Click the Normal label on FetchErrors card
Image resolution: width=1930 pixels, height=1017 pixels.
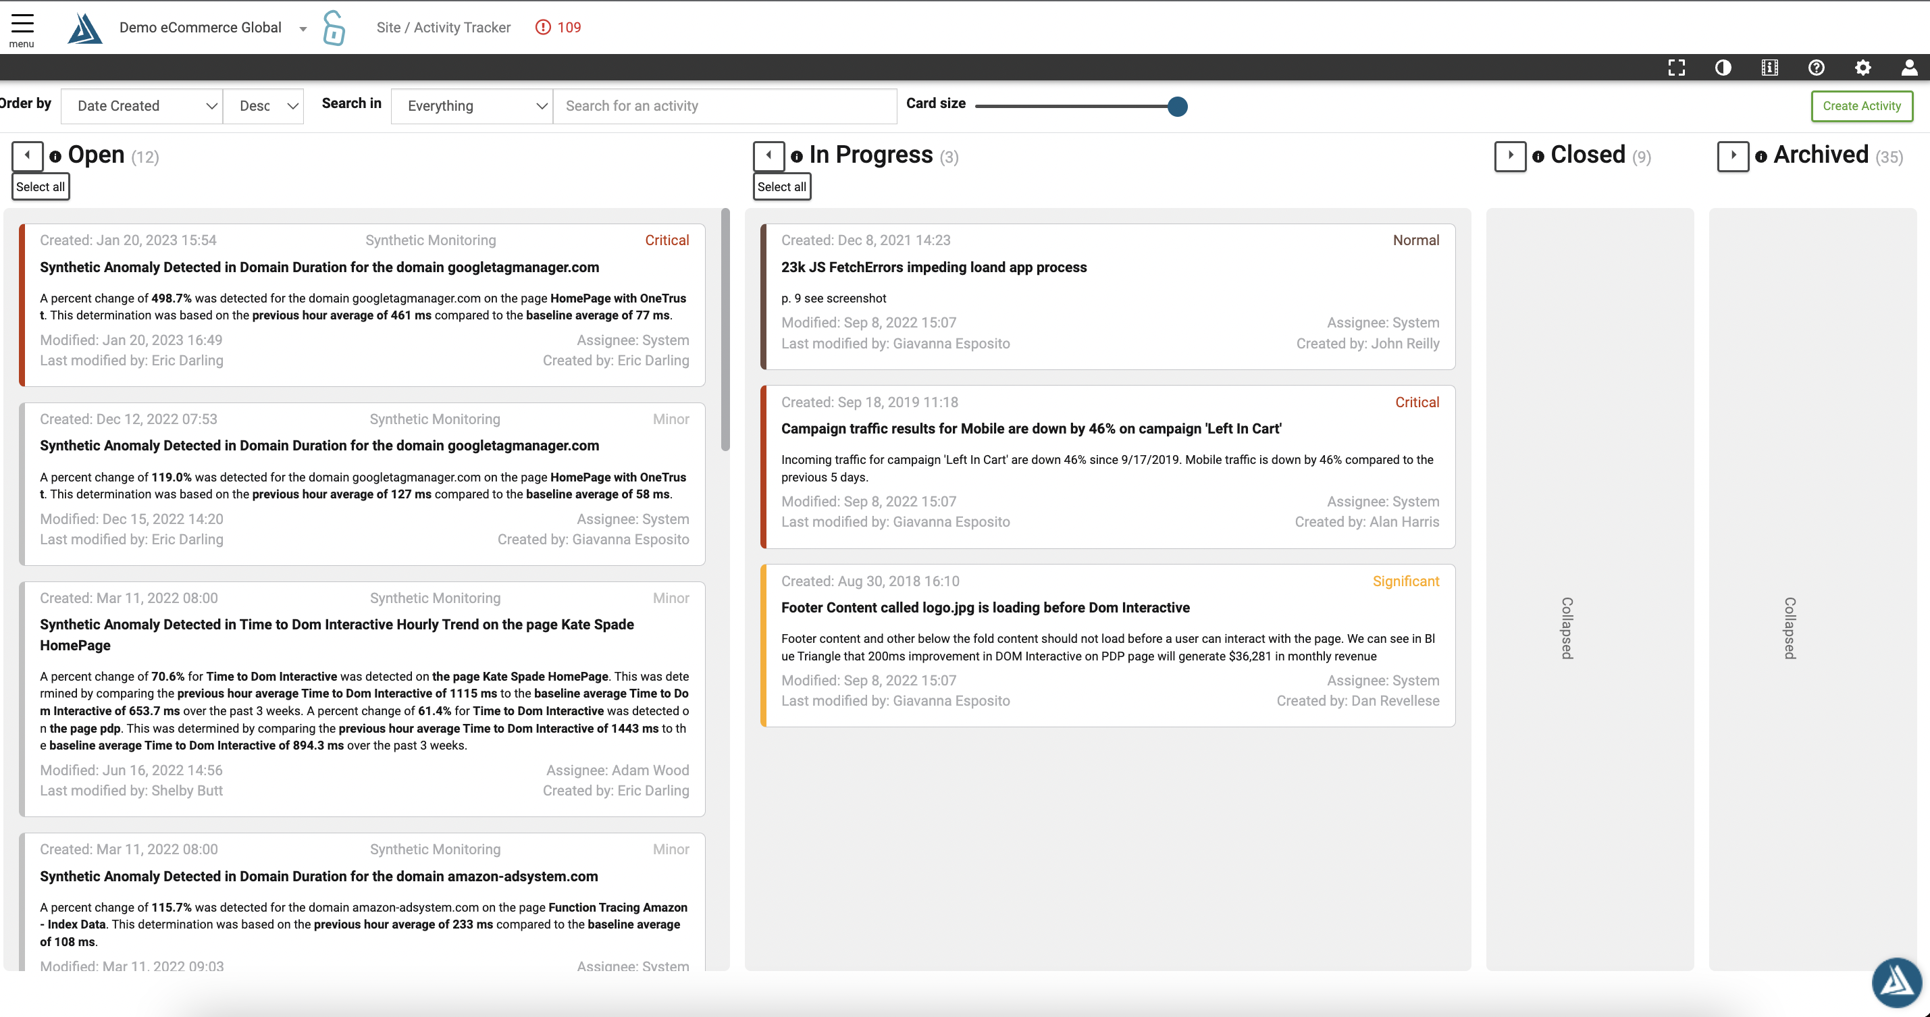(1416, 240)
